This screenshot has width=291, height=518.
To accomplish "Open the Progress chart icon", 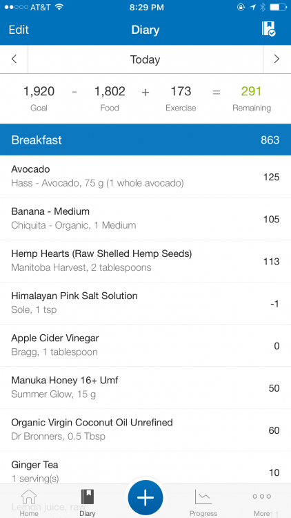I will 203,497.
